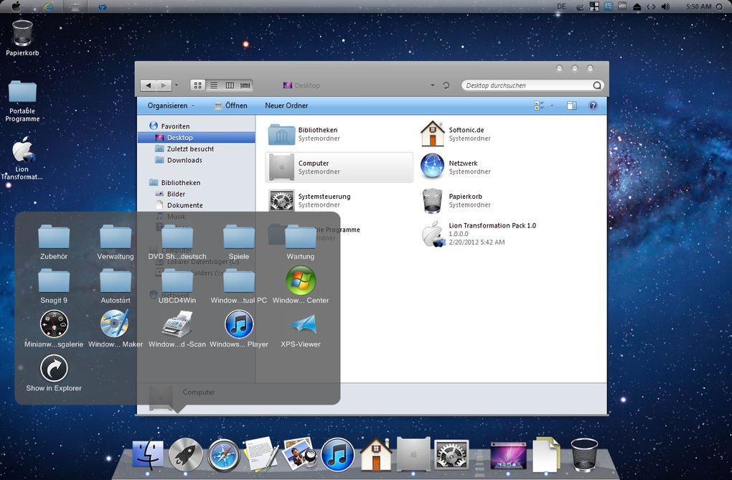The height and width of the screenshot is (480, 732).
Task: Select the Bibliotheken system folder item
Action: click(x=339, y=134)
